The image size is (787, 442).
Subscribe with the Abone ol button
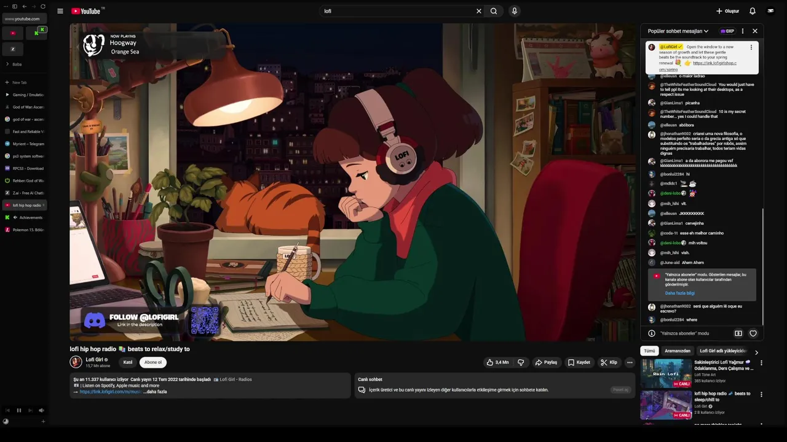coord(153,362)
